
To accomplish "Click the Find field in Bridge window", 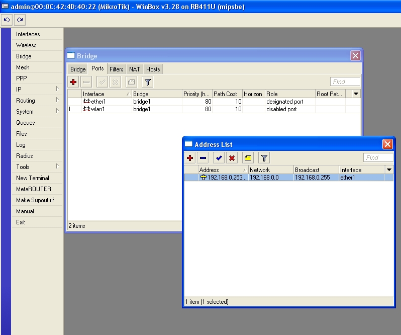I will coord(345,81).
